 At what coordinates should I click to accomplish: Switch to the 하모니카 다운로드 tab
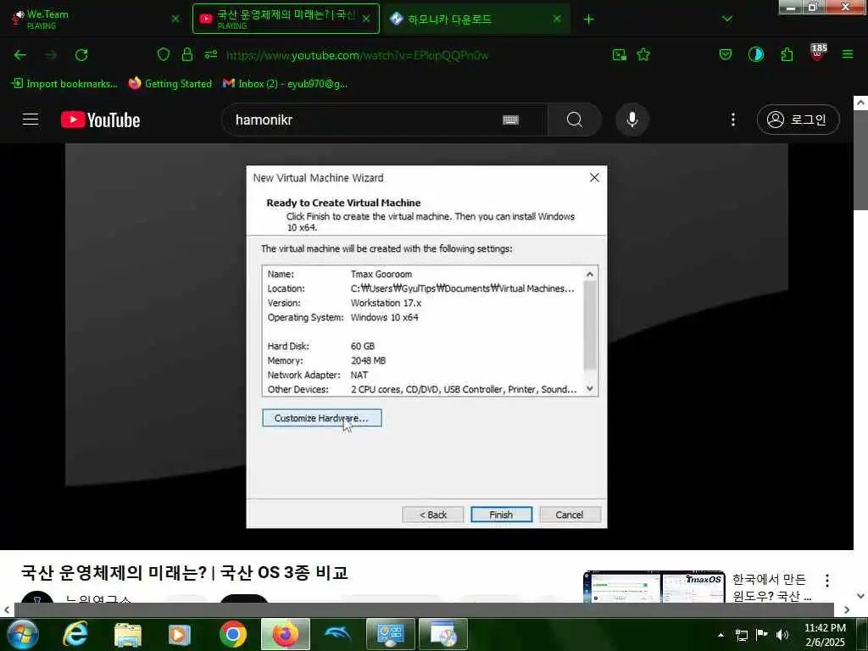pyautogui.click(x=476, y=19)
